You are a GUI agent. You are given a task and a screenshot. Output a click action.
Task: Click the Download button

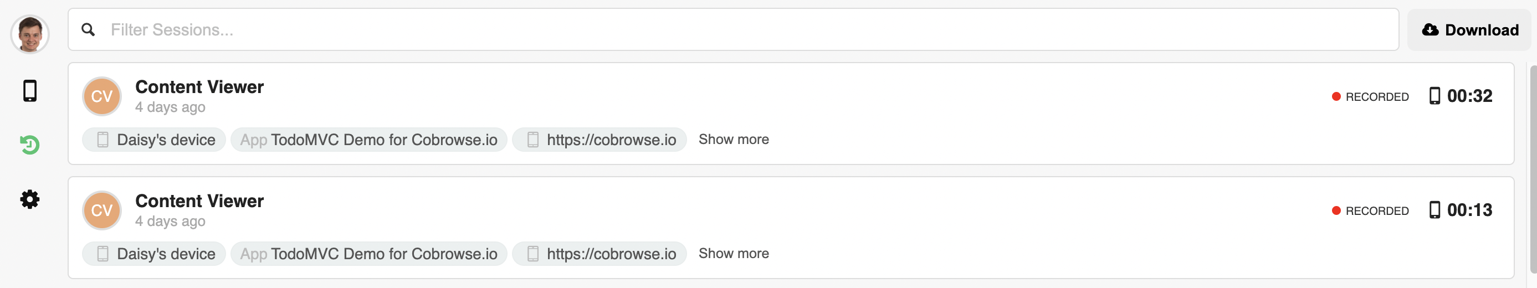pyautogui.click(x=1469, y=30)
